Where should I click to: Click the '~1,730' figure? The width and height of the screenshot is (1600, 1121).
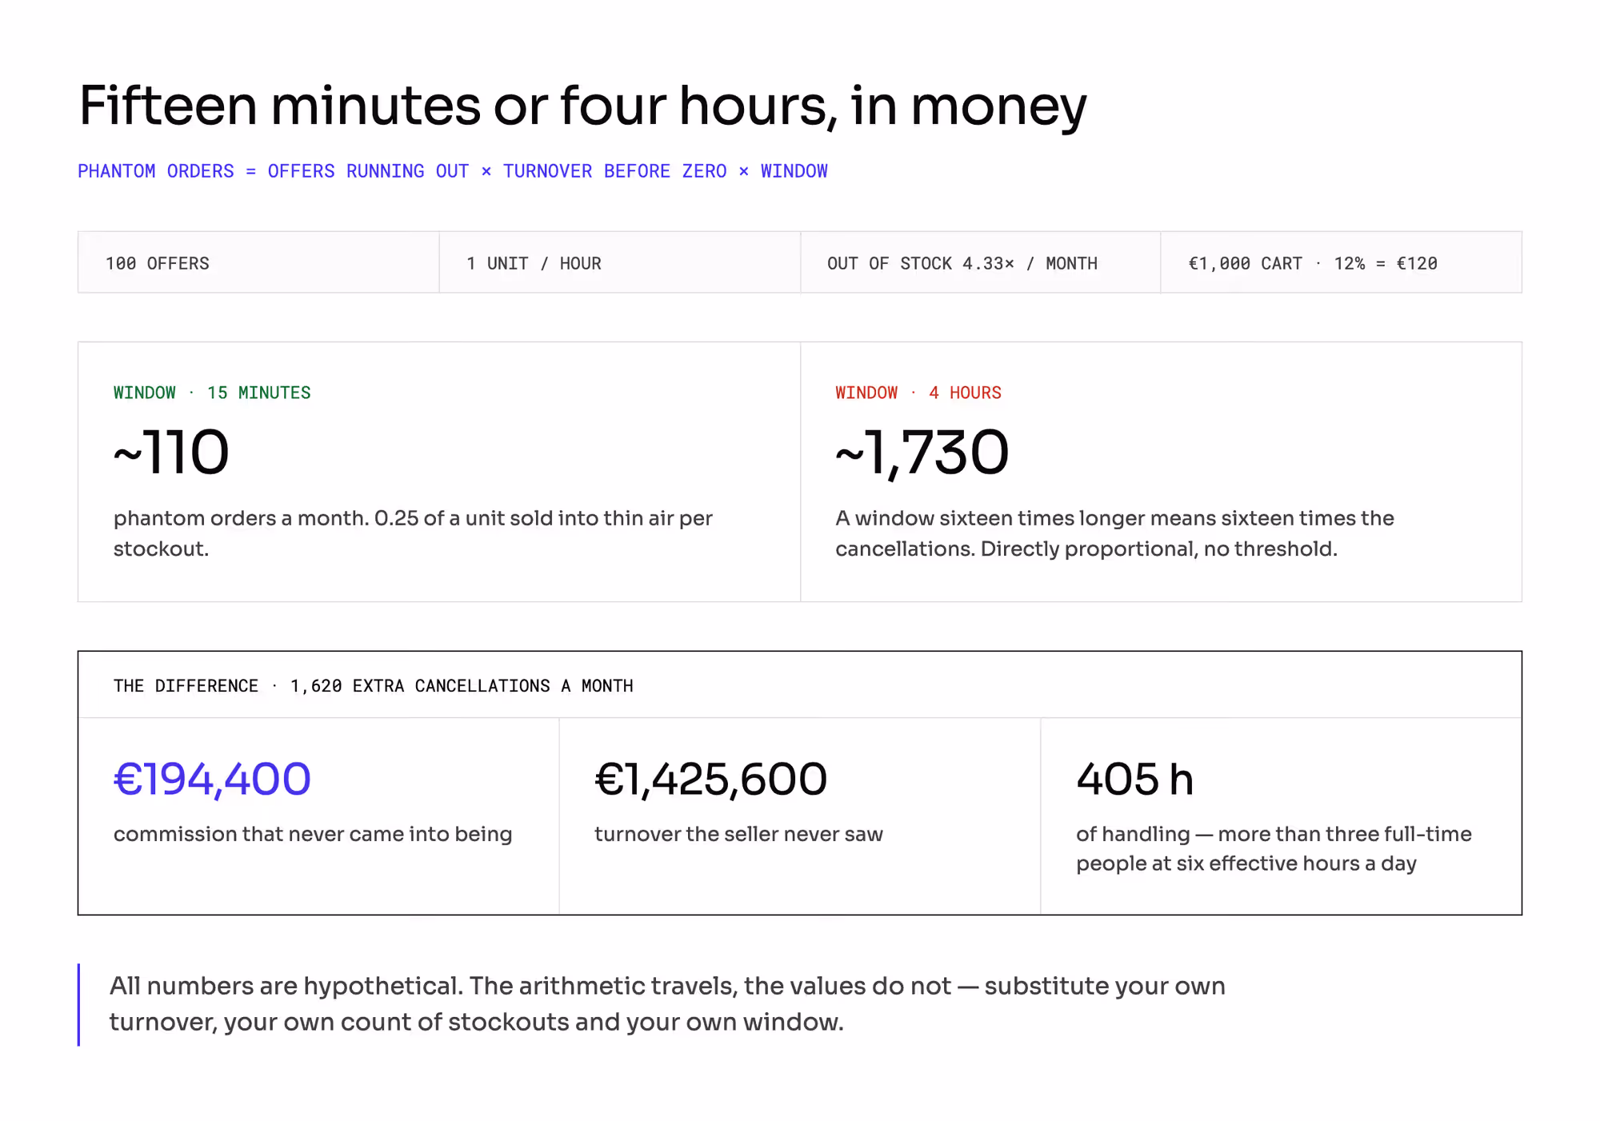click(x=922, y=453)
